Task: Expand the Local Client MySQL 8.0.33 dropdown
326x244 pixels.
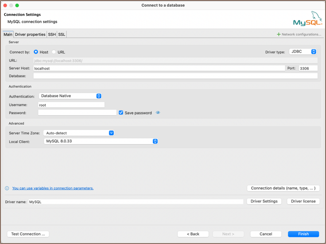Action: coord(101,141)
